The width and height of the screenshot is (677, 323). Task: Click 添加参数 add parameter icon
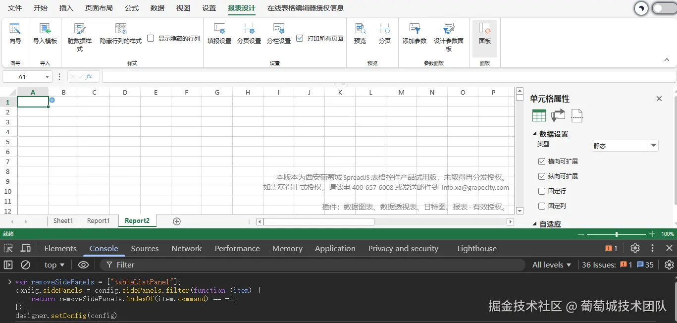pos(415,29)
